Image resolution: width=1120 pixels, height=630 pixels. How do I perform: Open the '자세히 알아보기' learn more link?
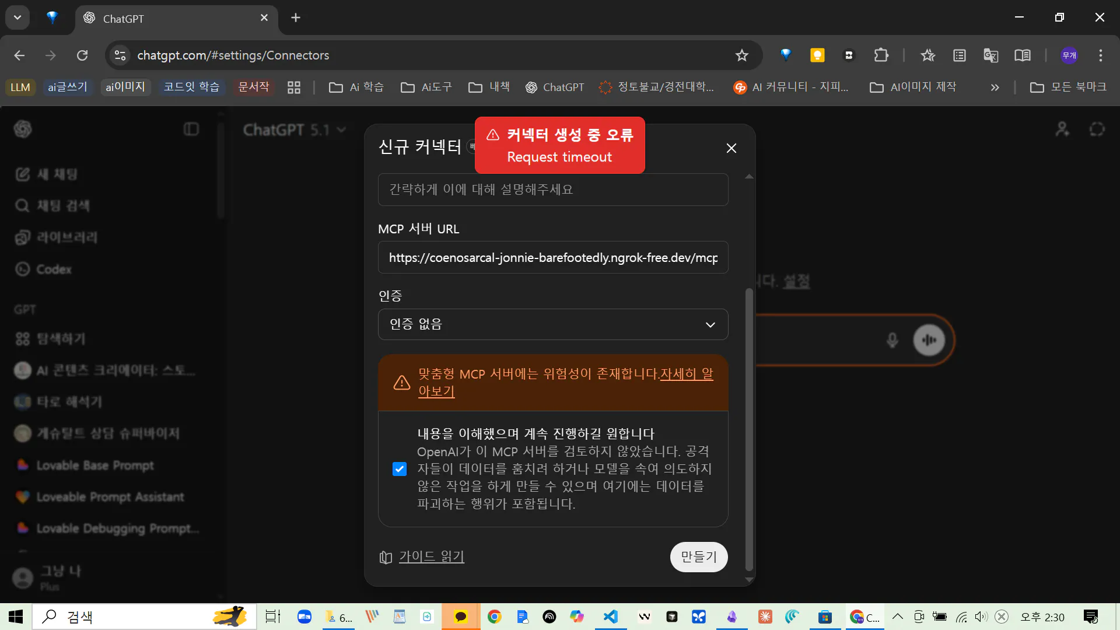click(x=566, y=383)
